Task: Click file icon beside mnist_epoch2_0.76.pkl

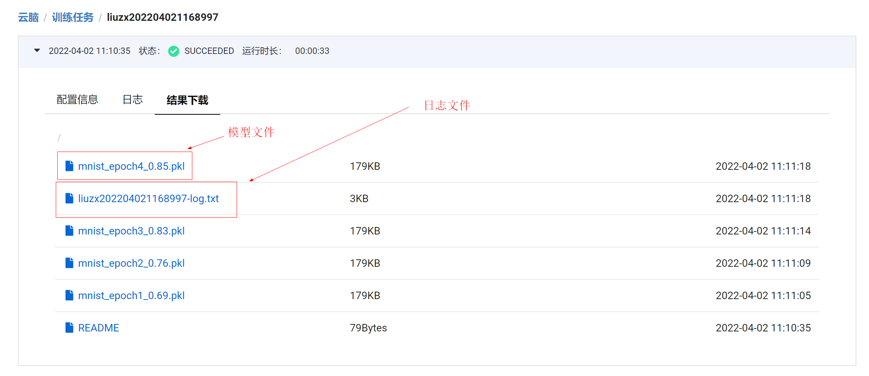Action: tap(69, 263)
